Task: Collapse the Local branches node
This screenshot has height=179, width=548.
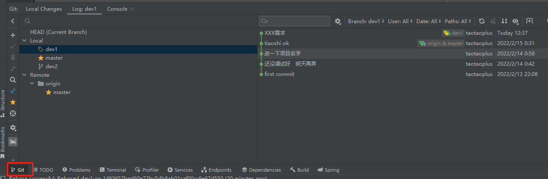Action: point(25,41)
